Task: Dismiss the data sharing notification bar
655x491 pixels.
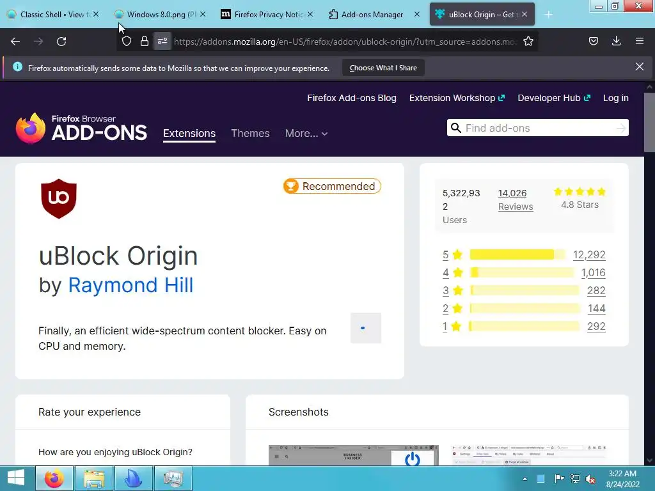Action: click(639, 66)
